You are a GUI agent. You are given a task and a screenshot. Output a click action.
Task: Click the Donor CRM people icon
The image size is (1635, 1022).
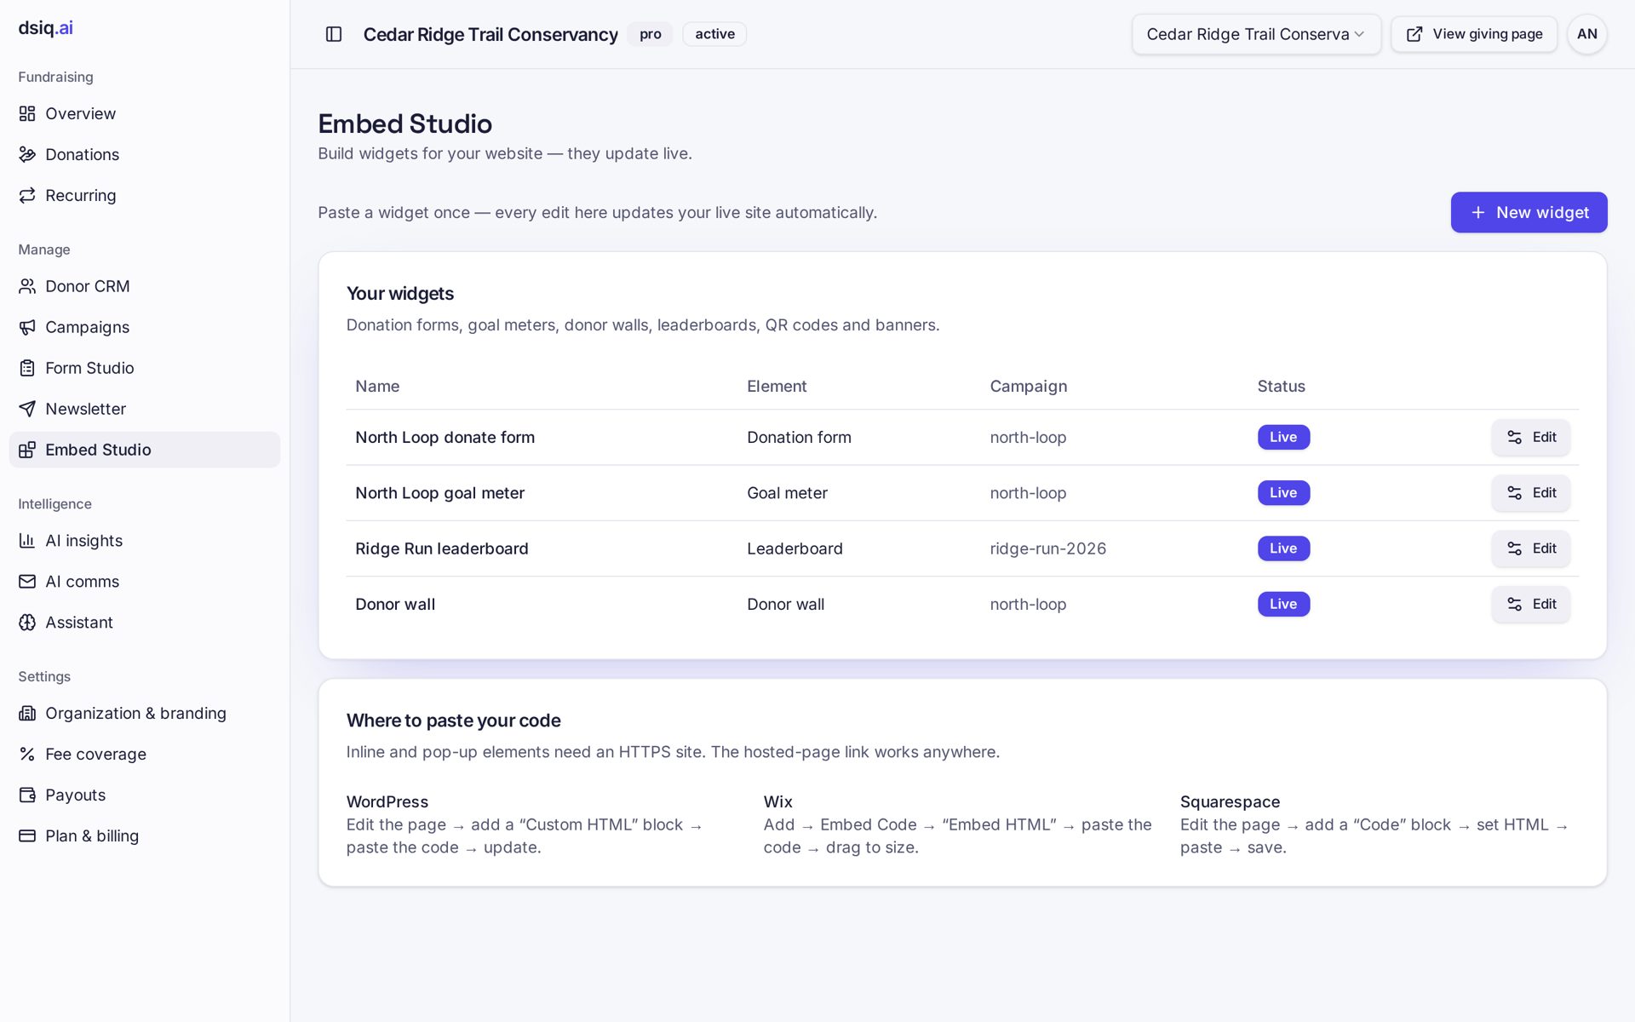point(27,286)
